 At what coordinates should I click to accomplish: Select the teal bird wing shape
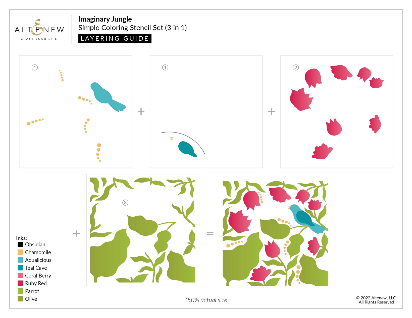click(x=187, y=149)
